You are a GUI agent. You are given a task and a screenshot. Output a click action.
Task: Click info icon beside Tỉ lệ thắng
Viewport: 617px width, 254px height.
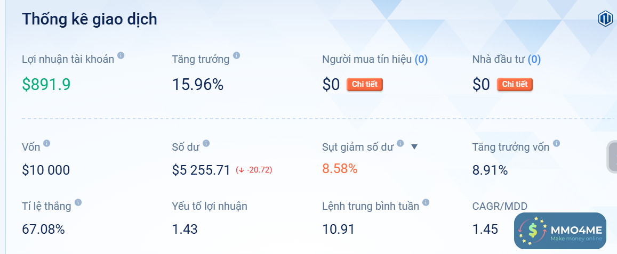[78, 202]
